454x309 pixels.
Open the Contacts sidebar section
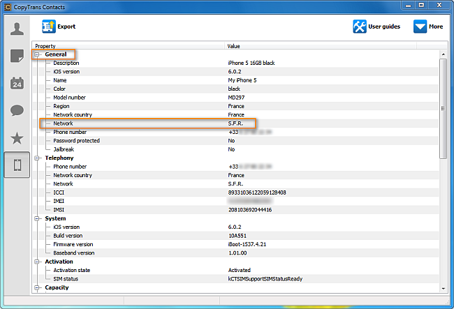tap(17, 29)
